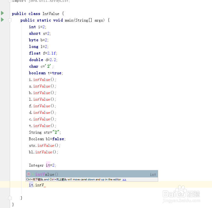Click the fold end marker at method's closing brace

10,198
